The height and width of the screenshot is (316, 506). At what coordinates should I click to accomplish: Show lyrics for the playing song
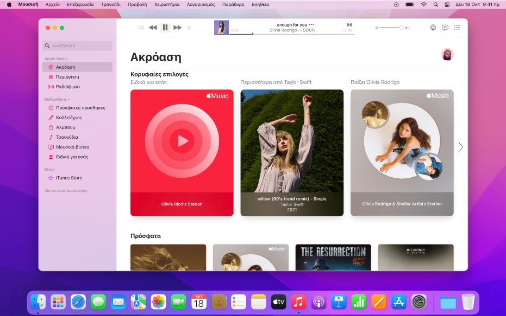point(445,28)
